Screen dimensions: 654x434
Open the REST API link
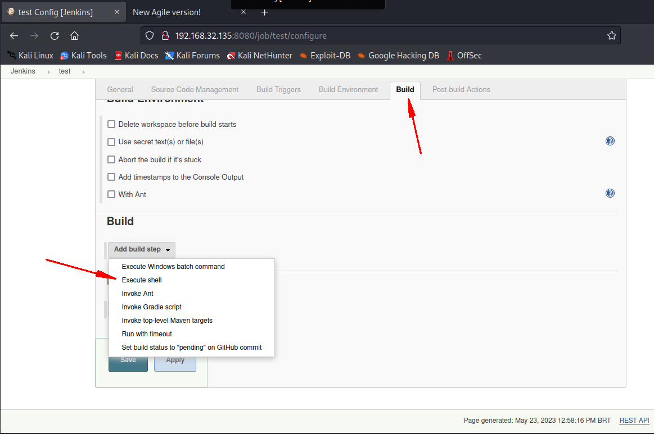[x=634, y=421]
